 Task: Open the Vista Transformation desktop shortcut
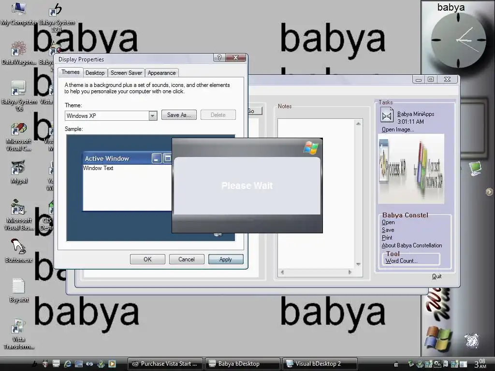[x=18, y=334]
